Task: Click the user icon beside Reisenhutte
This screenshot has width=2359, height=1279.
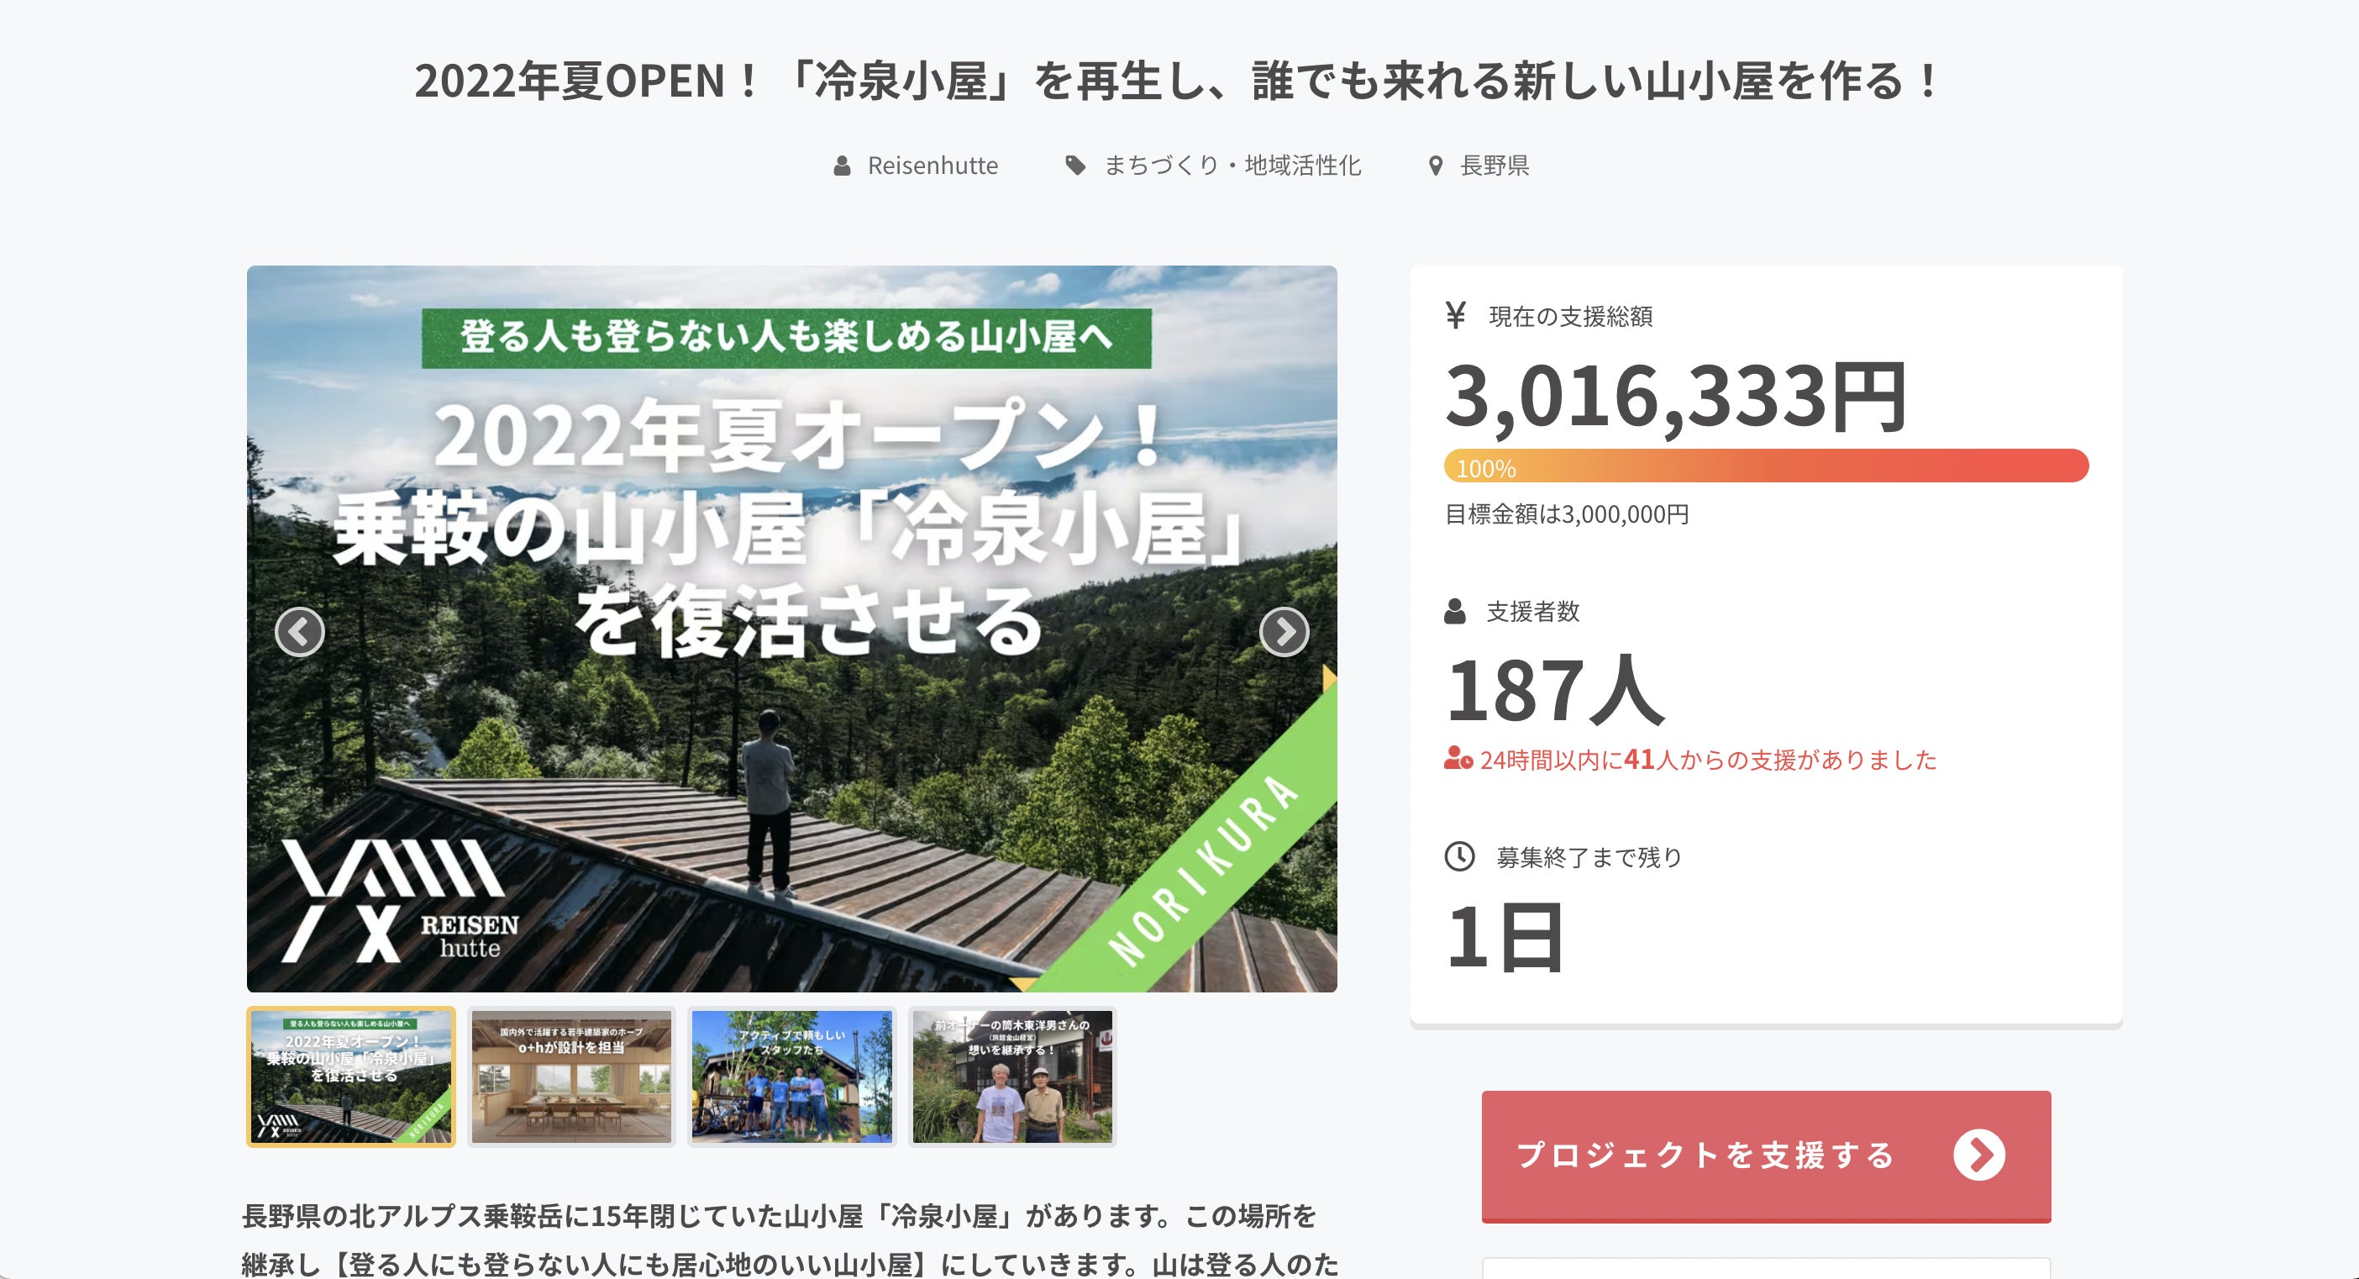Action: pyautogui.click(x=842, y=166)
